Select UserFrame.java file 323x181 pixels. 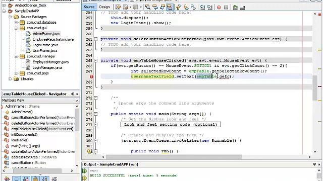pos(45,50)
